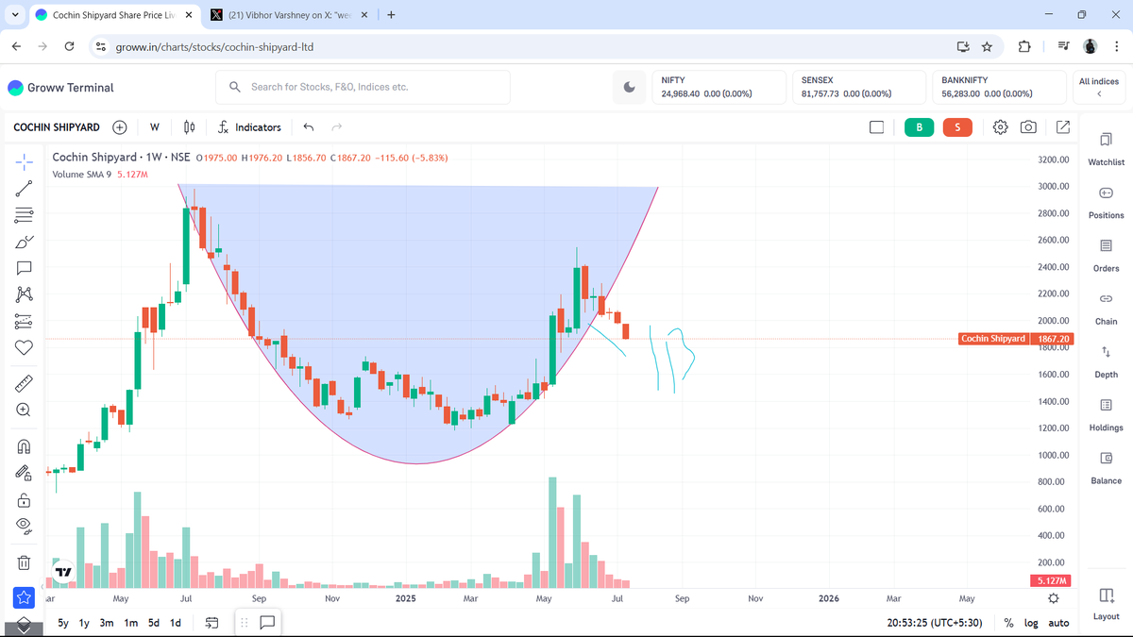Select the 5y date range

tap(63, 623)
